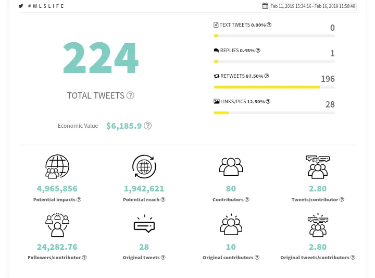375x278 pixels.
Task: Open help icon beside Economic Value amount
Action: 148,126
